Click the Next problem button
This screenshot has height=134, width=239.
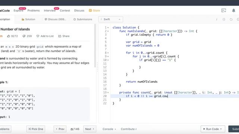pos(90,129)
